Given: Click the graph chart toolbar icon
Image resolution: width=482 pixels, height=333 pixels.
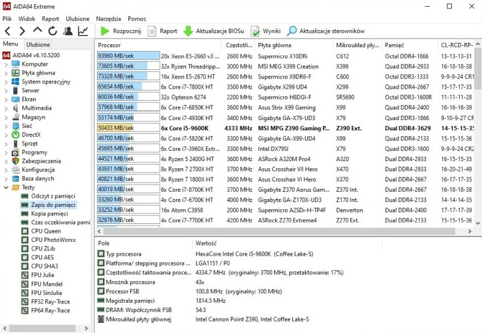Looking at the screenshot, I should 83,31.
